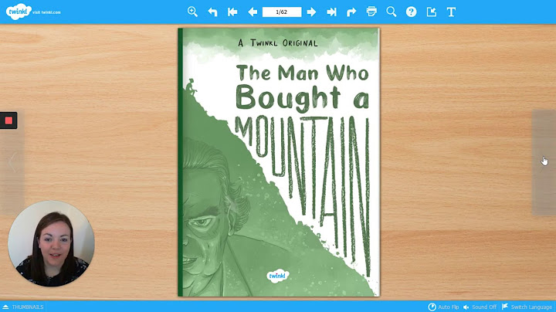Print the book using printer icon
The image size is (556, 312).
371,12
